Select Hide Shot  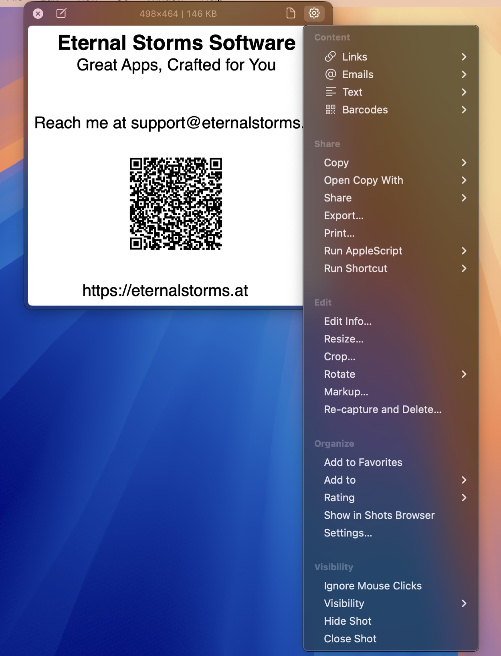[x=391, y=621]
